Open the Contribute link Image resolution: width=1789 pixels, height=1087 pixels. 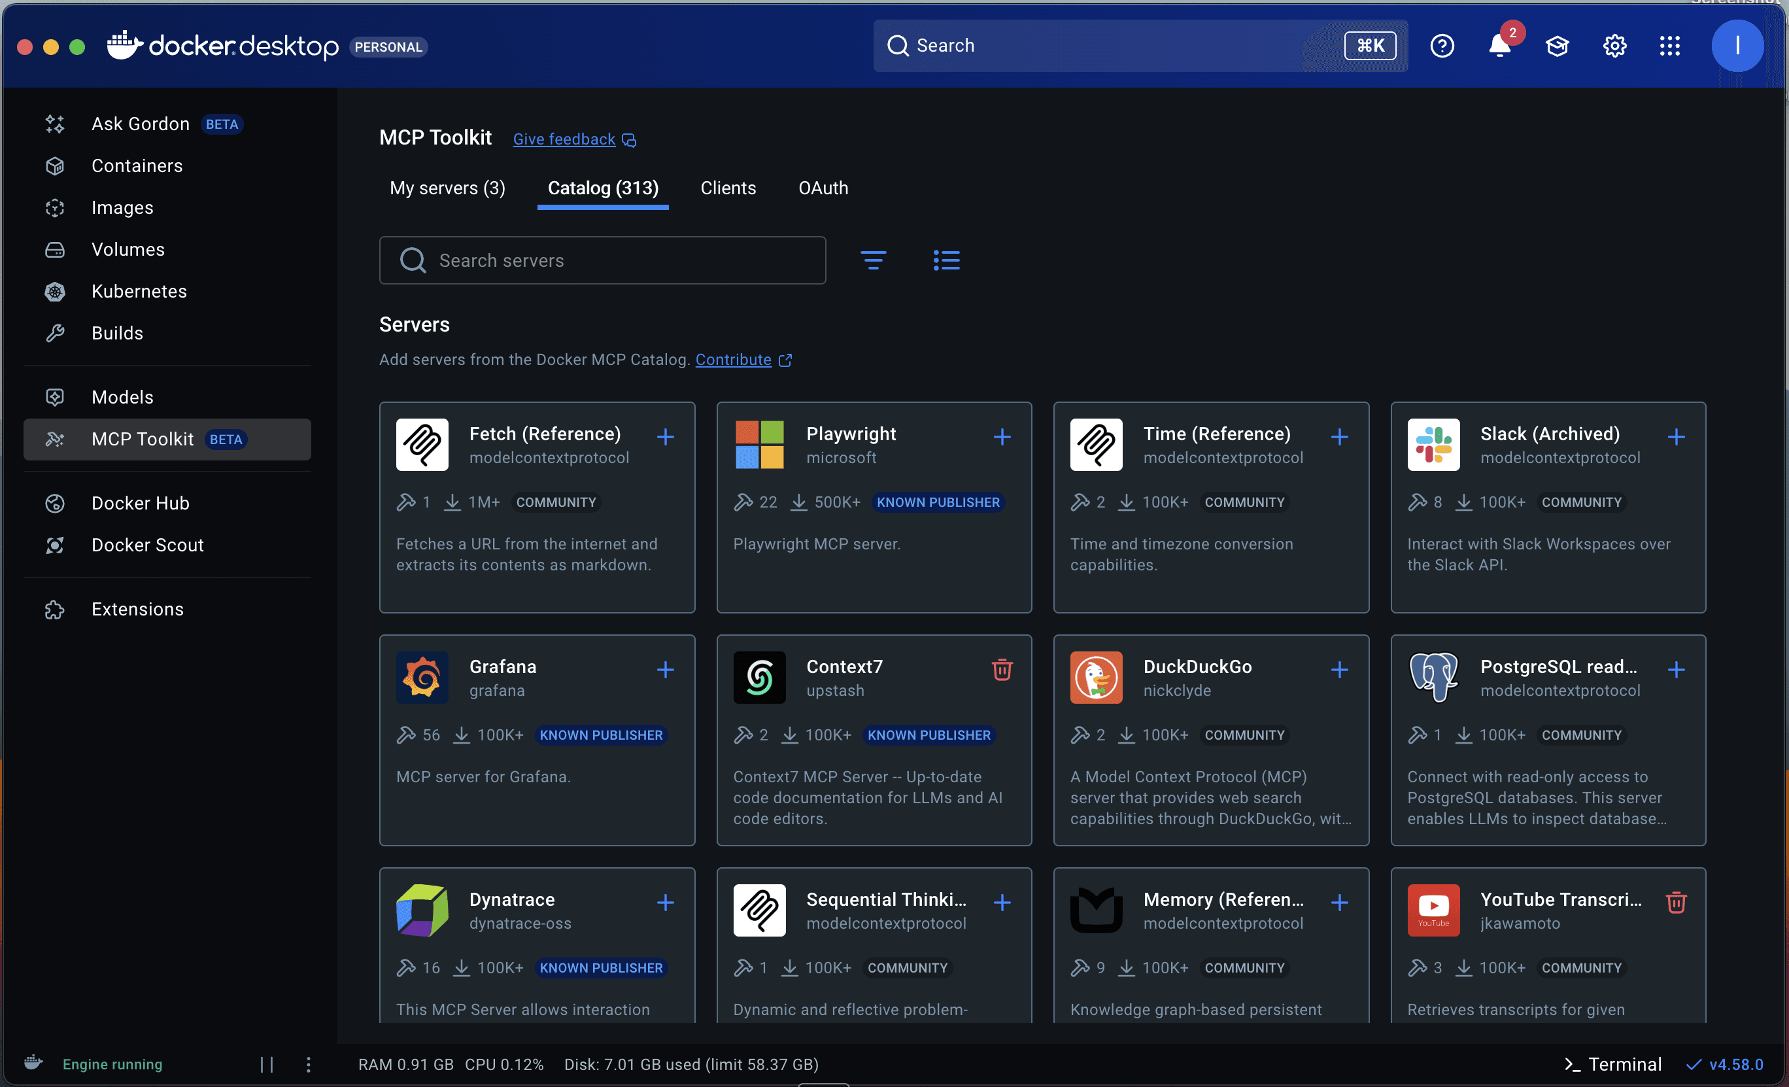(x=733, y=360)
